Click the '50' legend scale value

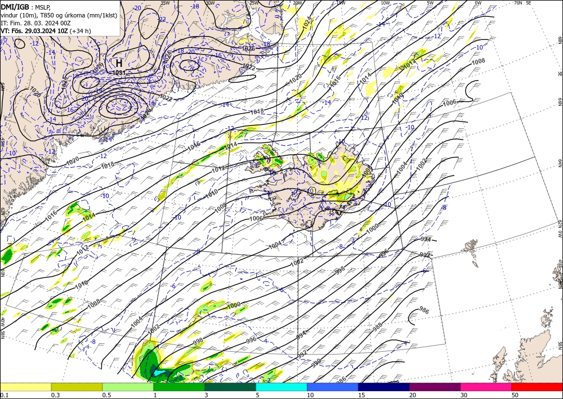click(515, 395)
